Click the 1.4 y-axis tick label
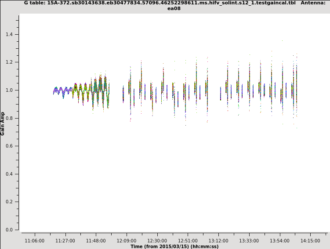330x249 pixels. pyautogui.click(x=9, y=34)
